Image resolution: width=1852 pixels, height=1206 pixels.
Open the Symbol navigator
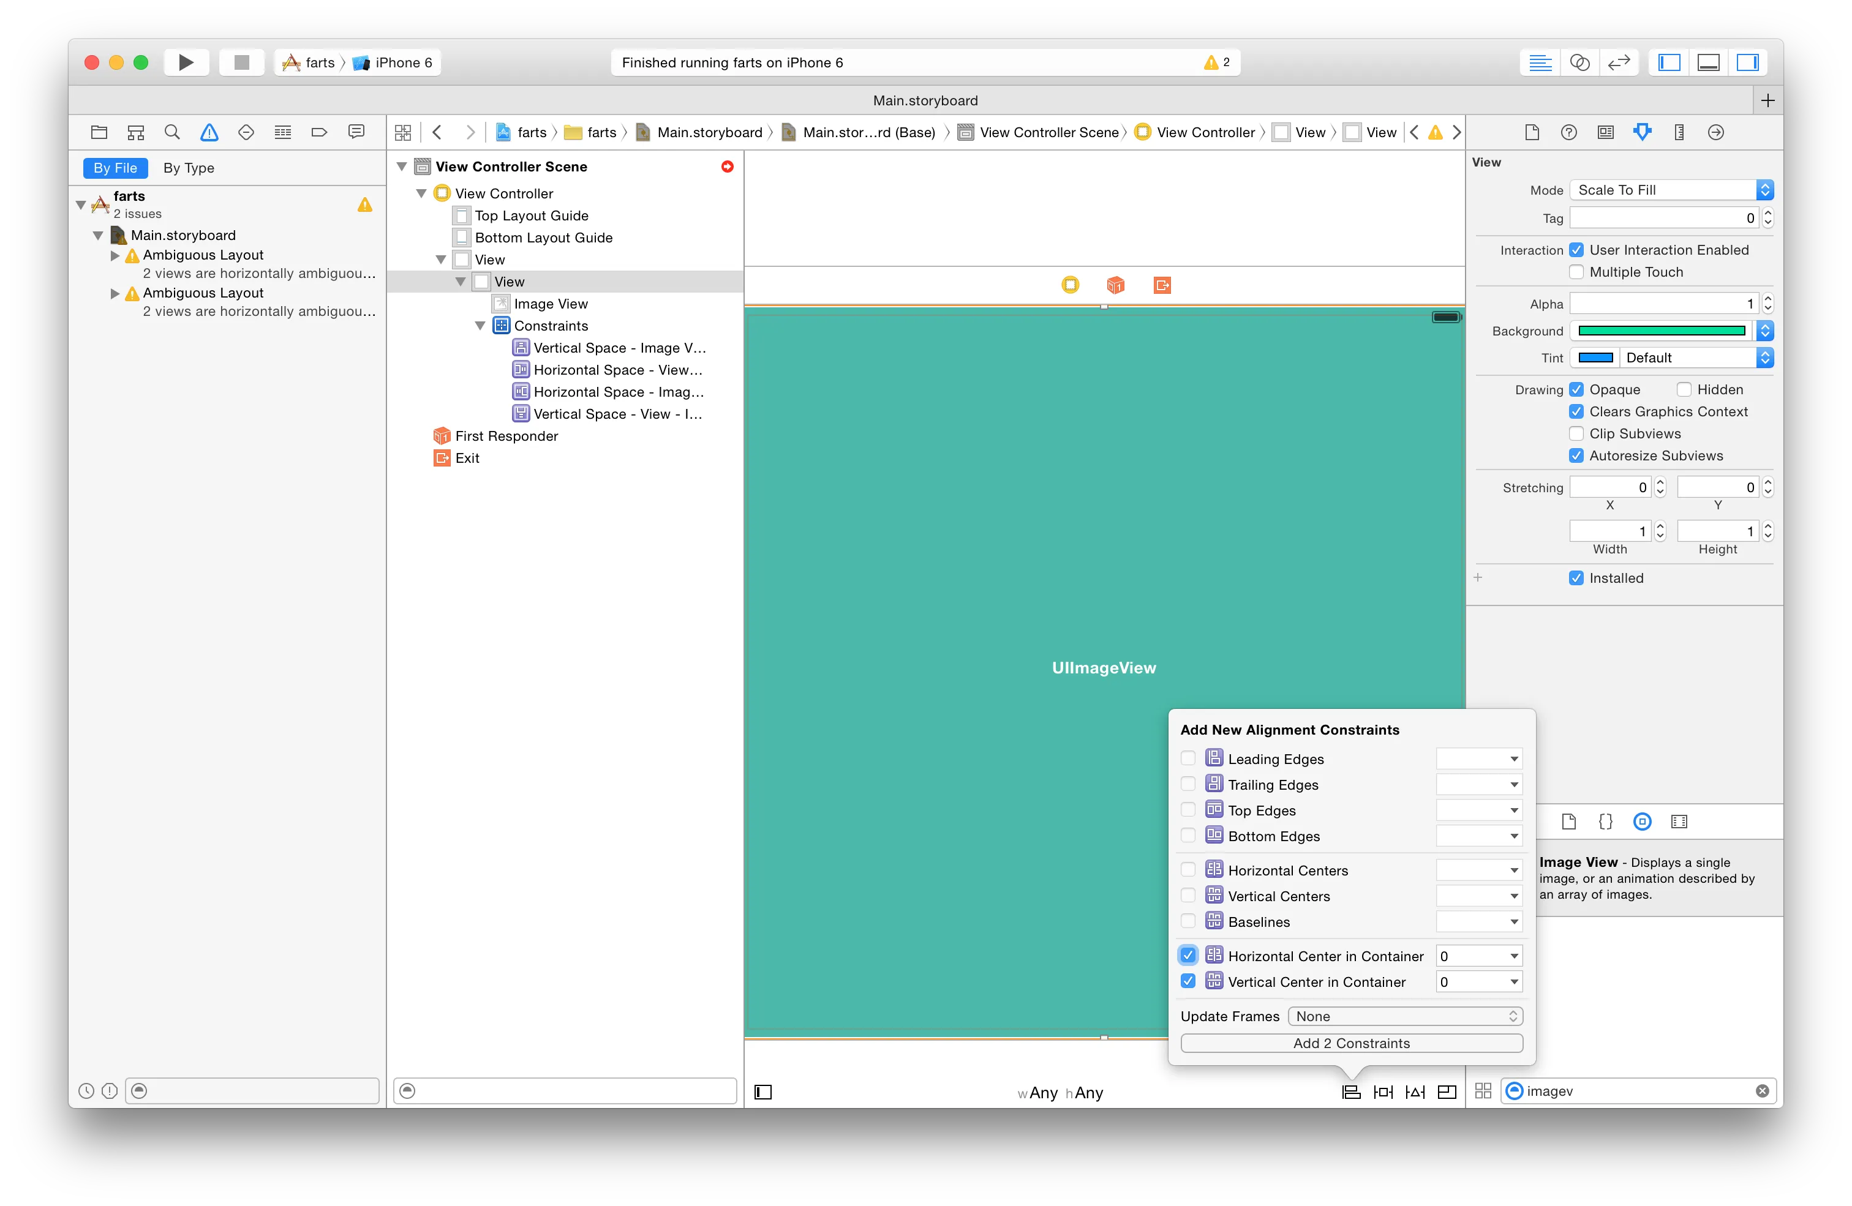point(135,132)
